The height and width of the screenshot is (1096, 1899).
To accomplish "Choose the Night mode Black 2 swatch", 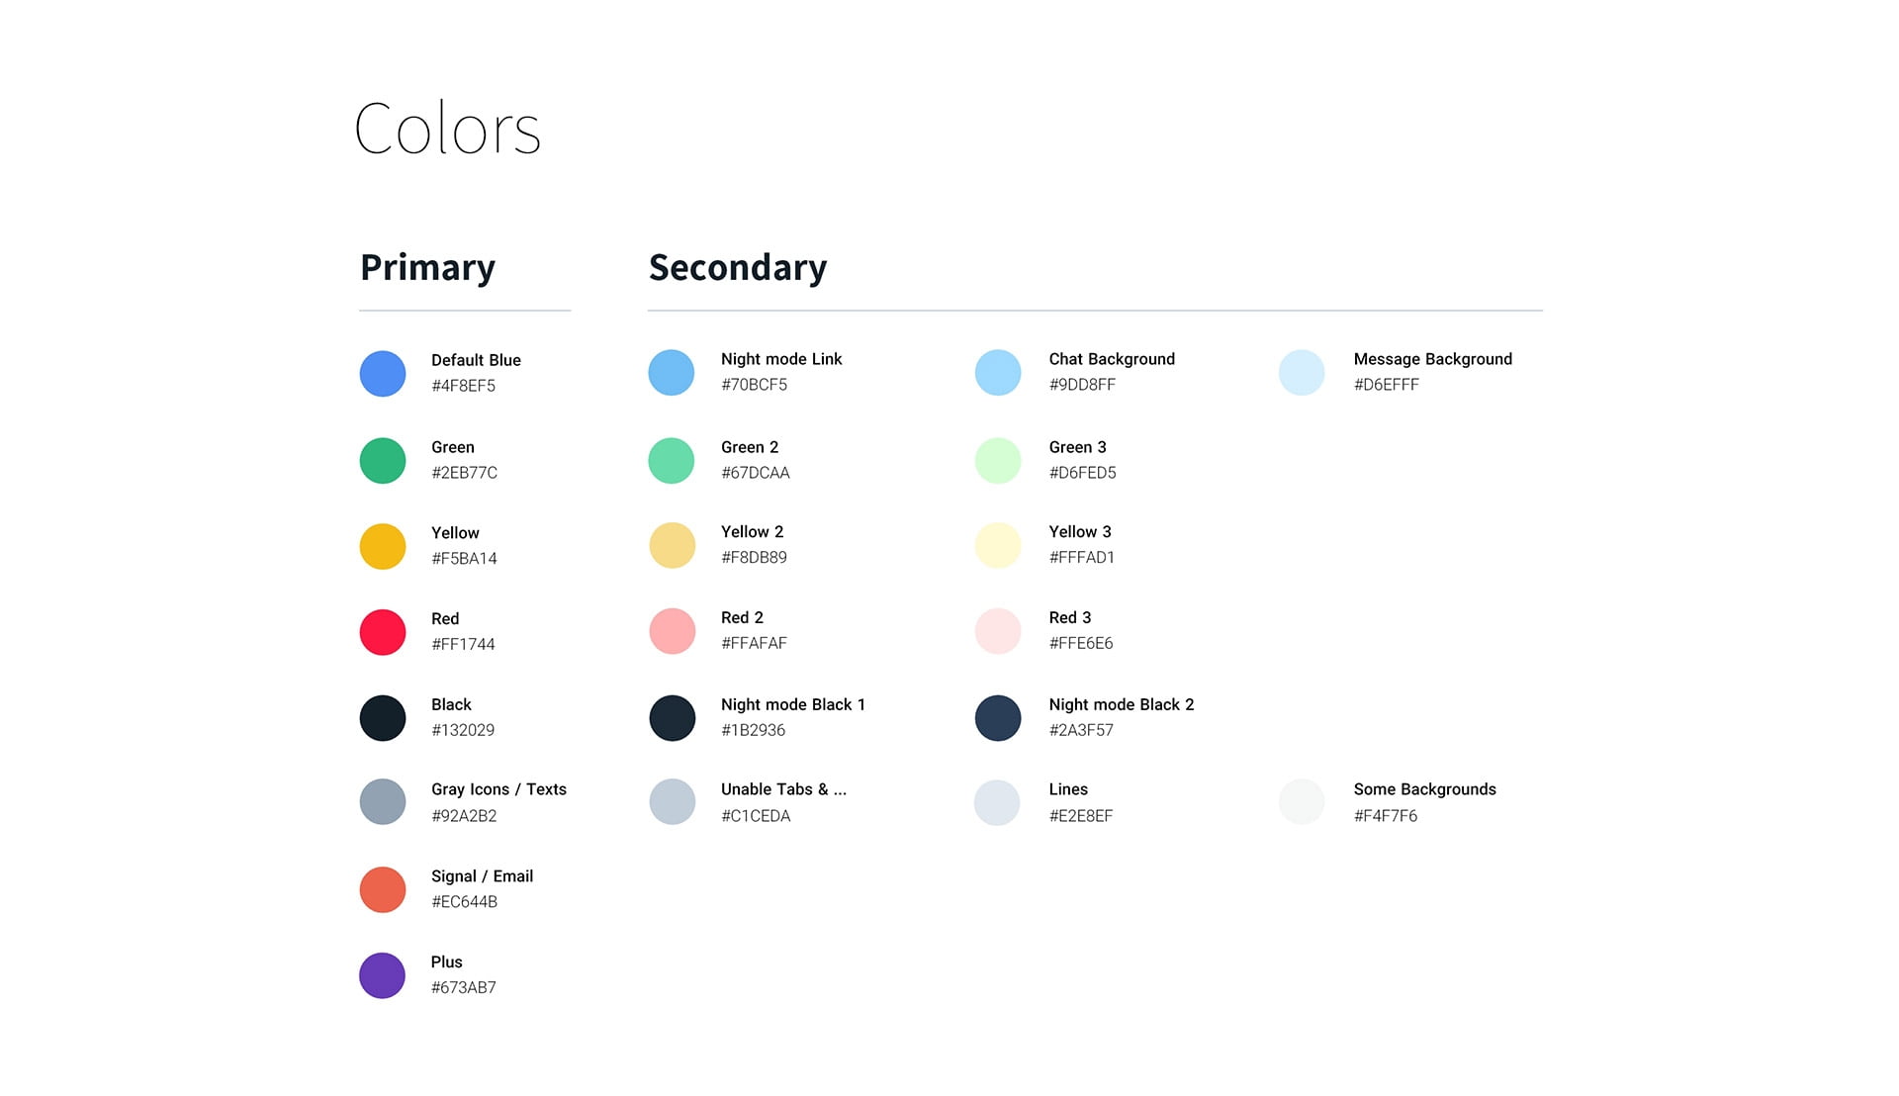I will (x=998, y=718).
